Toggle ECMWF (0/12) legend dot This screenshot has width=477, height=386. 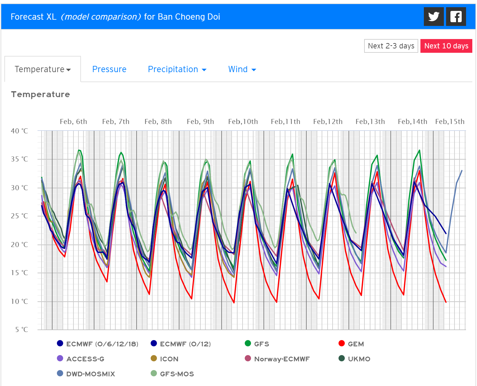(x=154, y=344)
